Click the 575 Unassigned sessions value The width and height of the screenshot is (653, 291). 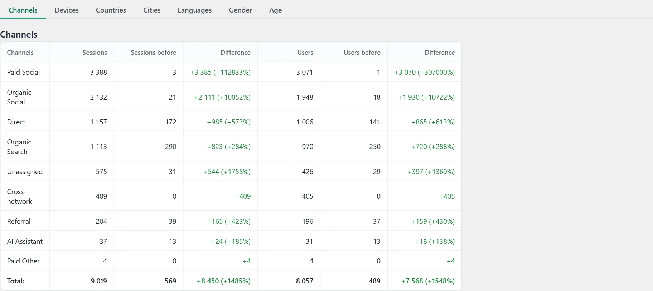point(101,172)
